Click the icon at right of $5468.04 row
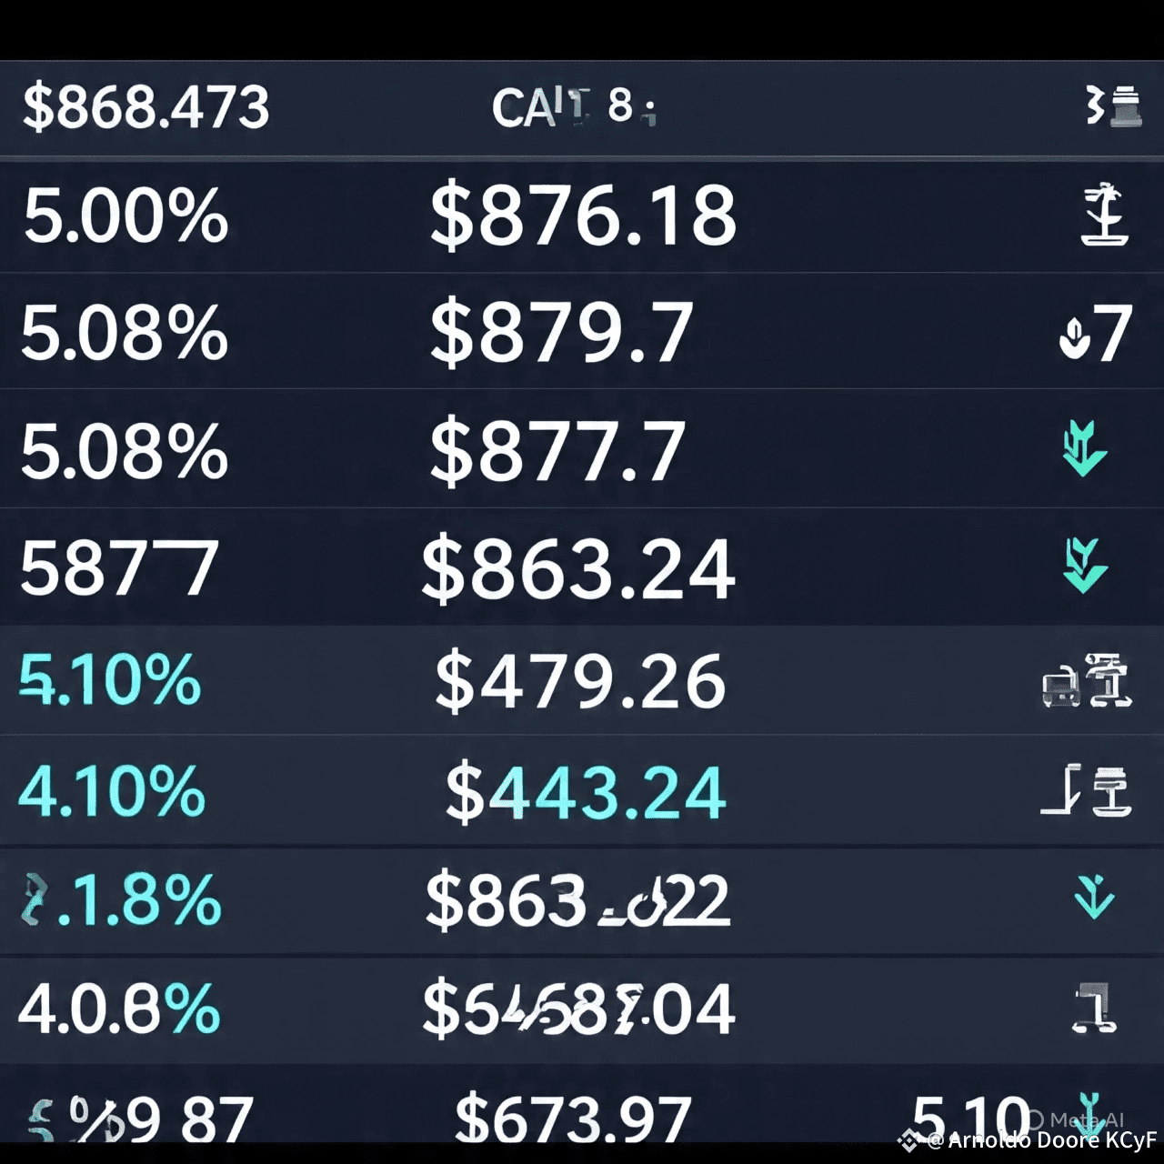1164x1164 pixels. pyautogui.click(x=1094, y=1008)
